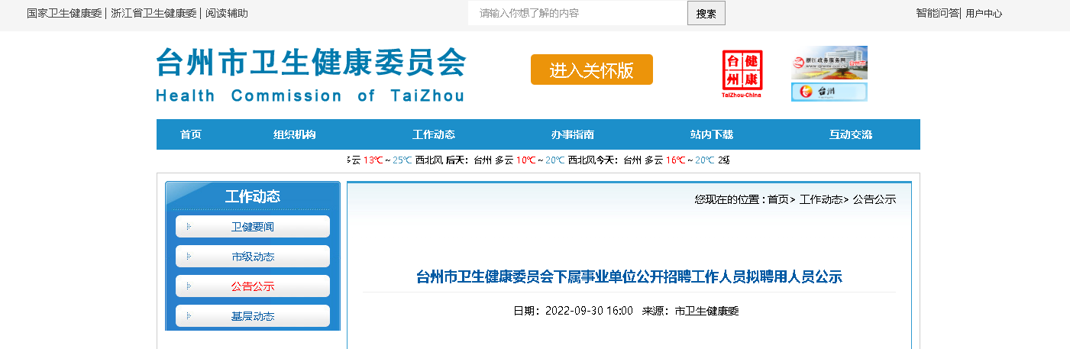Click the arrow icon beside 卫健要闻
Viewport: 1070px width, 349px height.
[189, 227]
